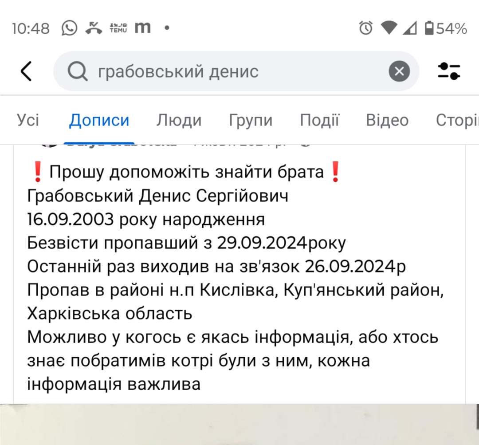The image size is (479, 445).
Task: Tap the WhatsApp notification icon
Action: pos(69,28)
